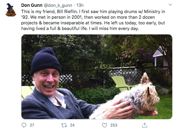Like the tweet with the heart icon

pos(104,125)
